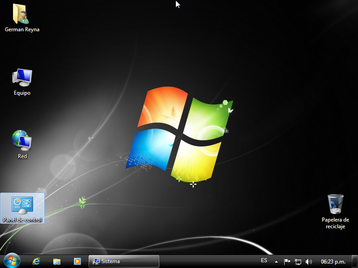Select the Red network desktop icon

click(x=21, y=140)
